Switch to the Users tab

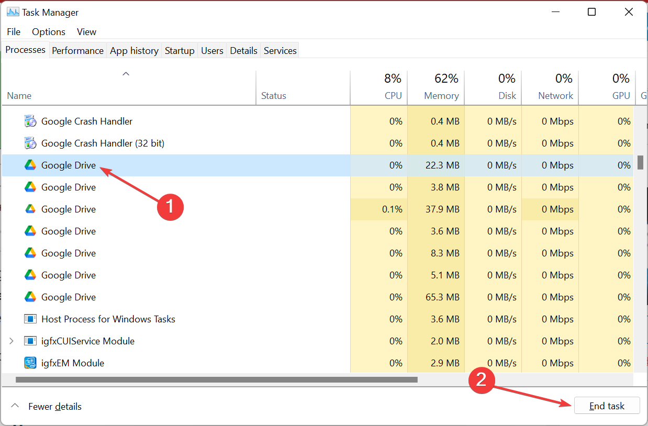coord(212,51)
